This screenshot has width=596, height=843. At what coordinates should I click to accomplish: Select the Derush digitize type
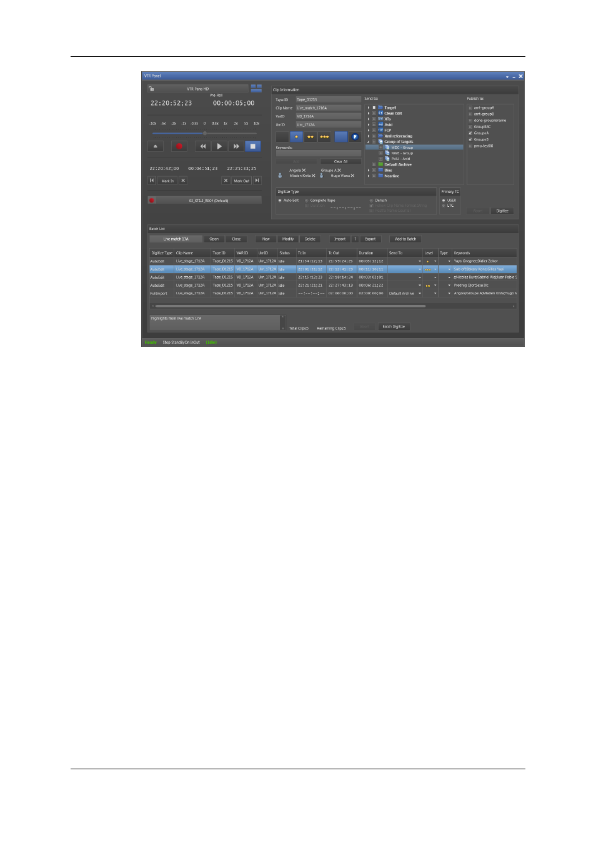pos(371,201)
